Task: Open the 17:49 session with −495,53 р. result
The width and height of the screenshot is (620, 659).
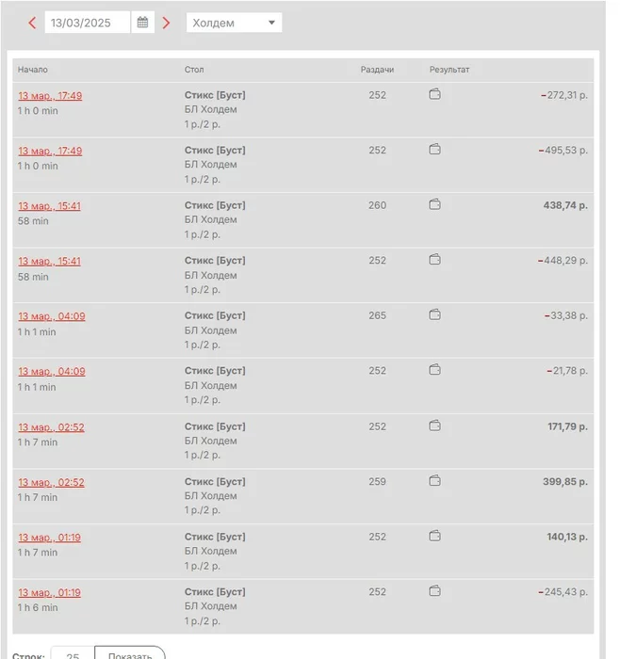Action: coord(50,151)
